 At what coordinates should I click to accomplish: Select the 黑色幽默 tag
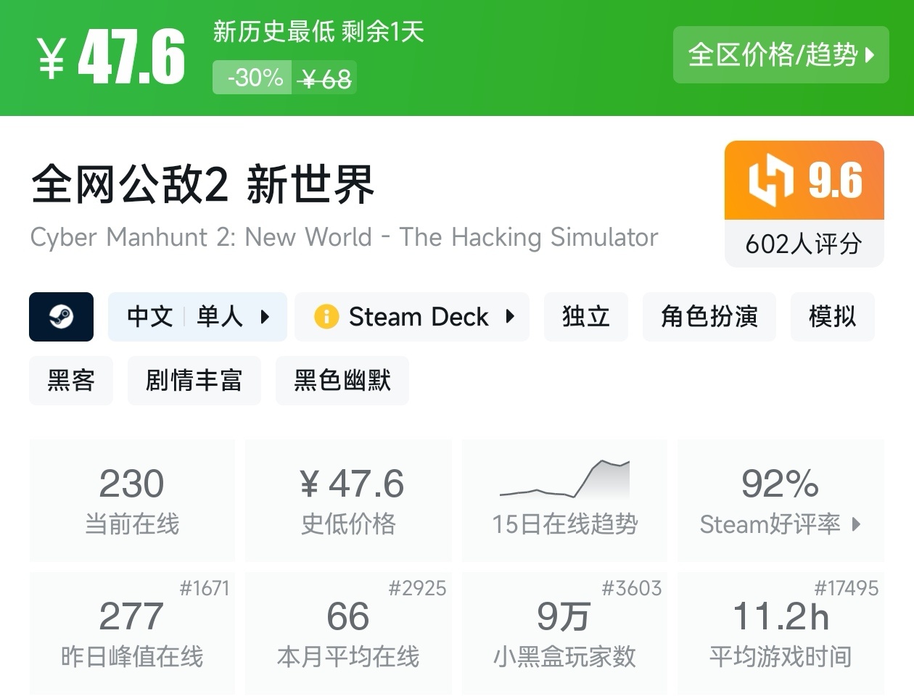coord(342,381)
